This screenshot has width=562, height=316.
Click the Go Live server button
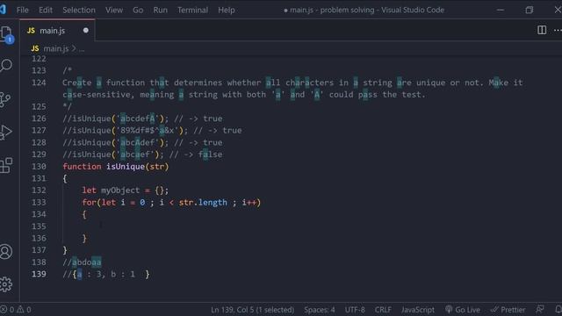[x=463, y=310]
